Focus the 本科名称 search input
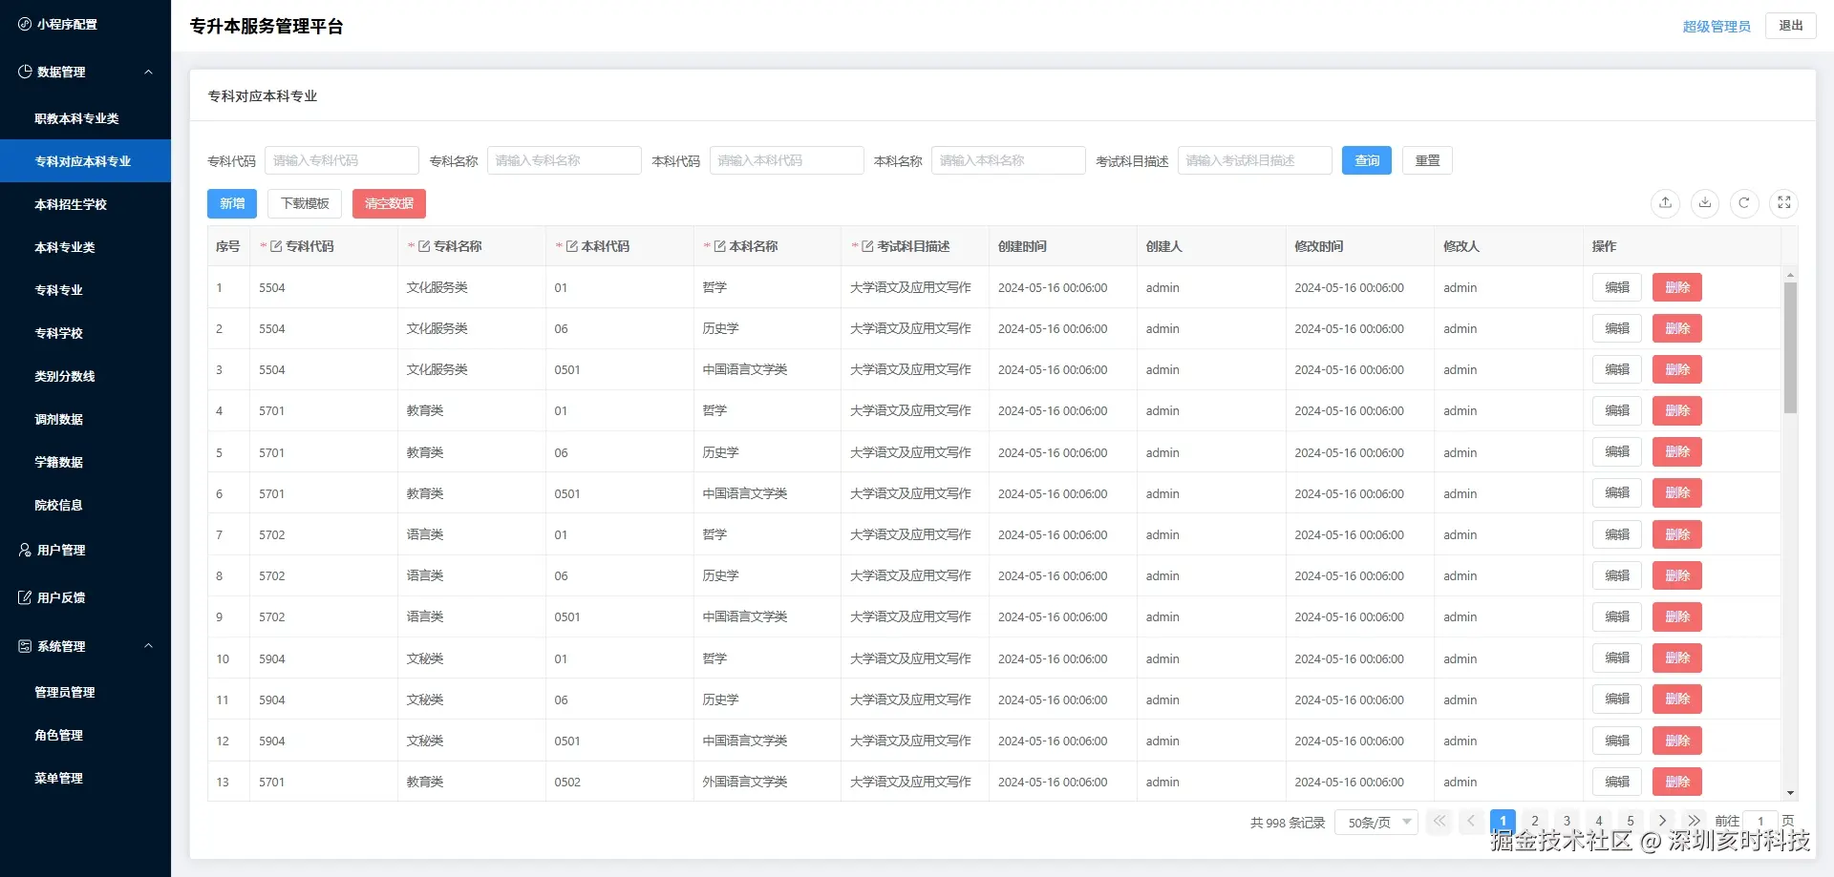Image resolution: width=1834 pixels, height=877 pixels. pos(1008,160)
